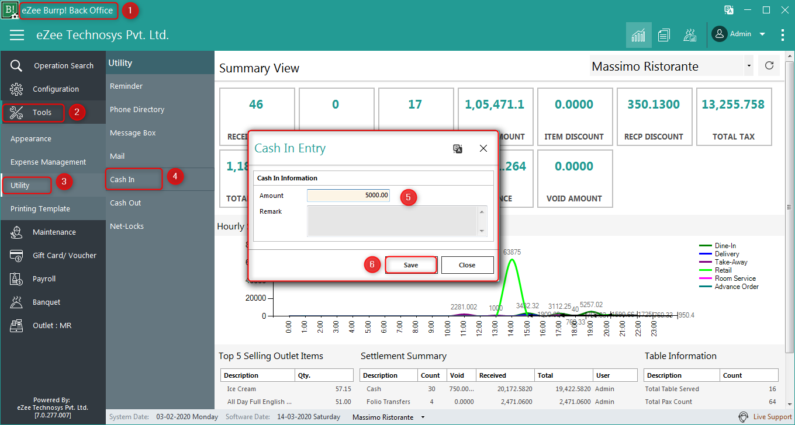795x425 pixels.
Task: Click the Outlet : MR register icon
Action: pyautogui.click(x=16, y=325)
